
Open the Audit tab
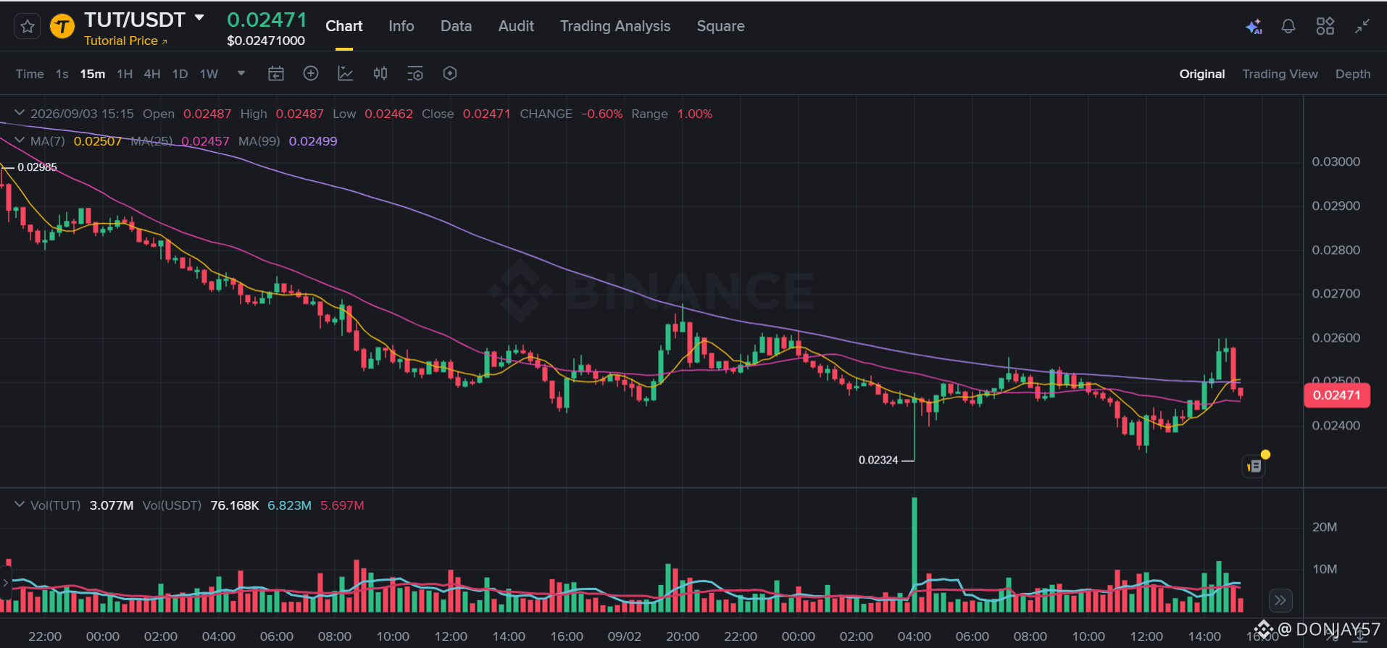pyautogui.click(x=516, y=26)
